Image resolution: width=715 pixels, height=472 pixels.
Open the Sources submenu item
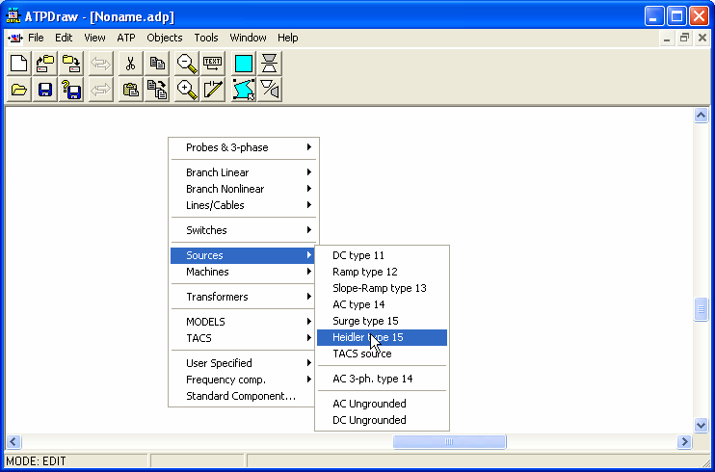[x=244, y=255]
